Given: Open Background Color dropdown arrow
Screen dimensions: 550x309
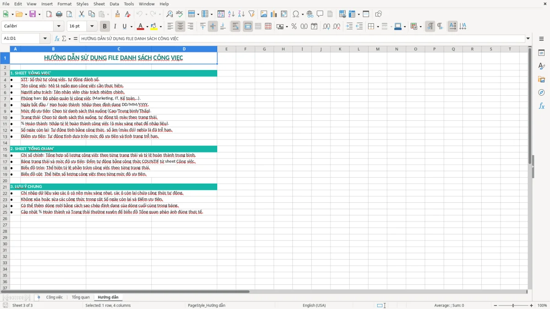Looking at the screenshot, I should 160,27.
